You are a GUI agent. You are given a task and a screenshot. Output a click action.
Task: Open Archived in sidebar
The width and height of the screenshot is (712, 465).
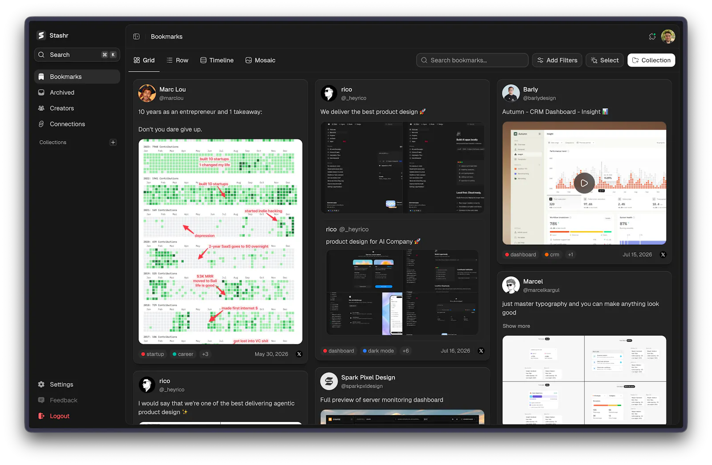77,93
